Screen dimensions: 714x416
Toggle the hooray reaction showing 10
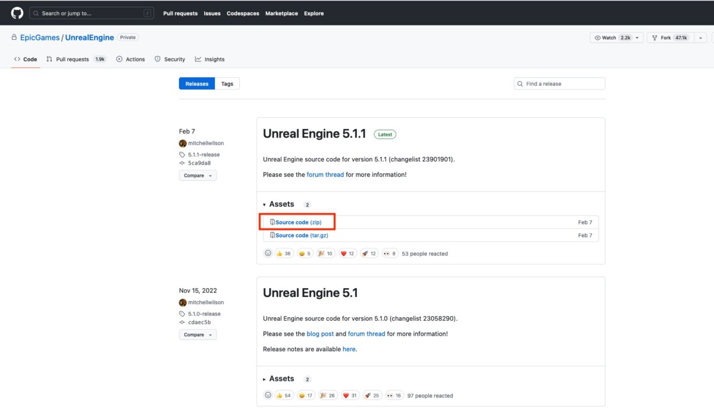coord(325,254)
